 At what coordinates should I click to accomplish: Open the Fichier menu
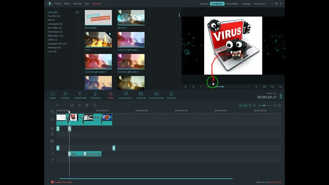58,4
